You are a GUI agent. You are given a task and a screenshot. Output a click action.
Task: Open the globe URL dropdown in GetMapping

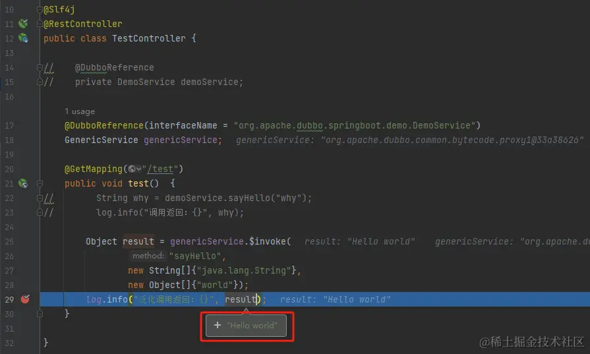(134, 169)
